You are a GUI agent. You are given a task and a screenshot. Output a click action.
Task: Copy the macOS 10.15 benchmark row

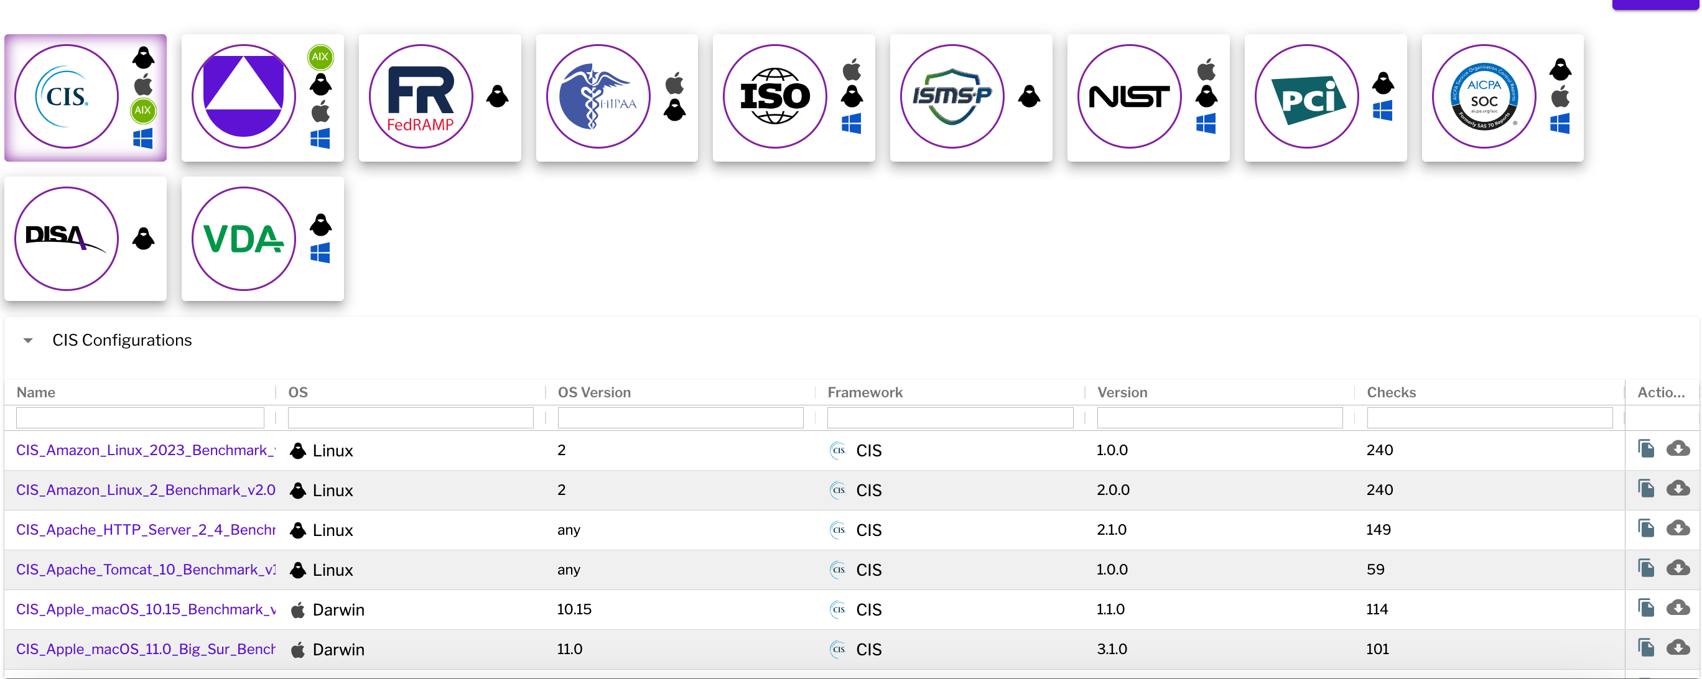(x=1646, y=607)
